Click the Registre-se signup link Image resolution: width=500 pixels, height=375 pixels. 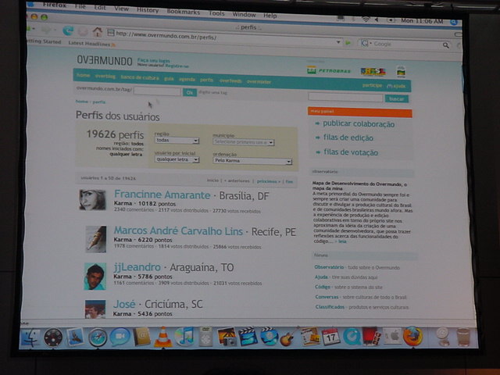[x=177, y=66]
